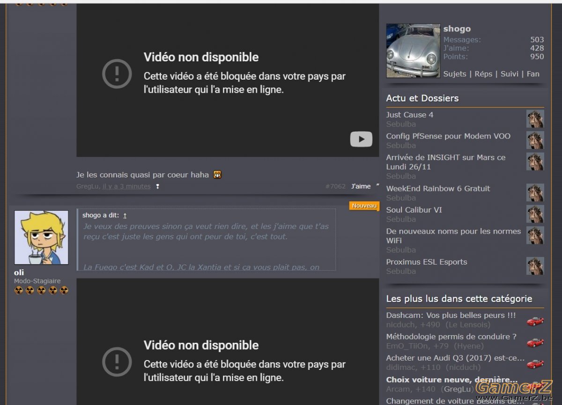Click the Sebulba avatar beside Just Cause 4
The image size is (562, 405).
pos(535,119)
